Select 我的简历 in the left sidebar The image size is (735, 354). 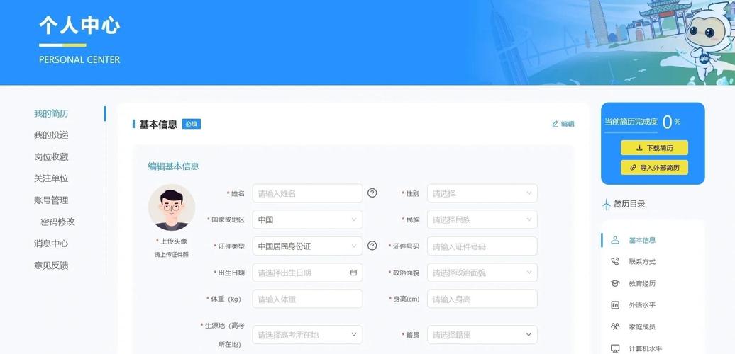pos(51,114)
